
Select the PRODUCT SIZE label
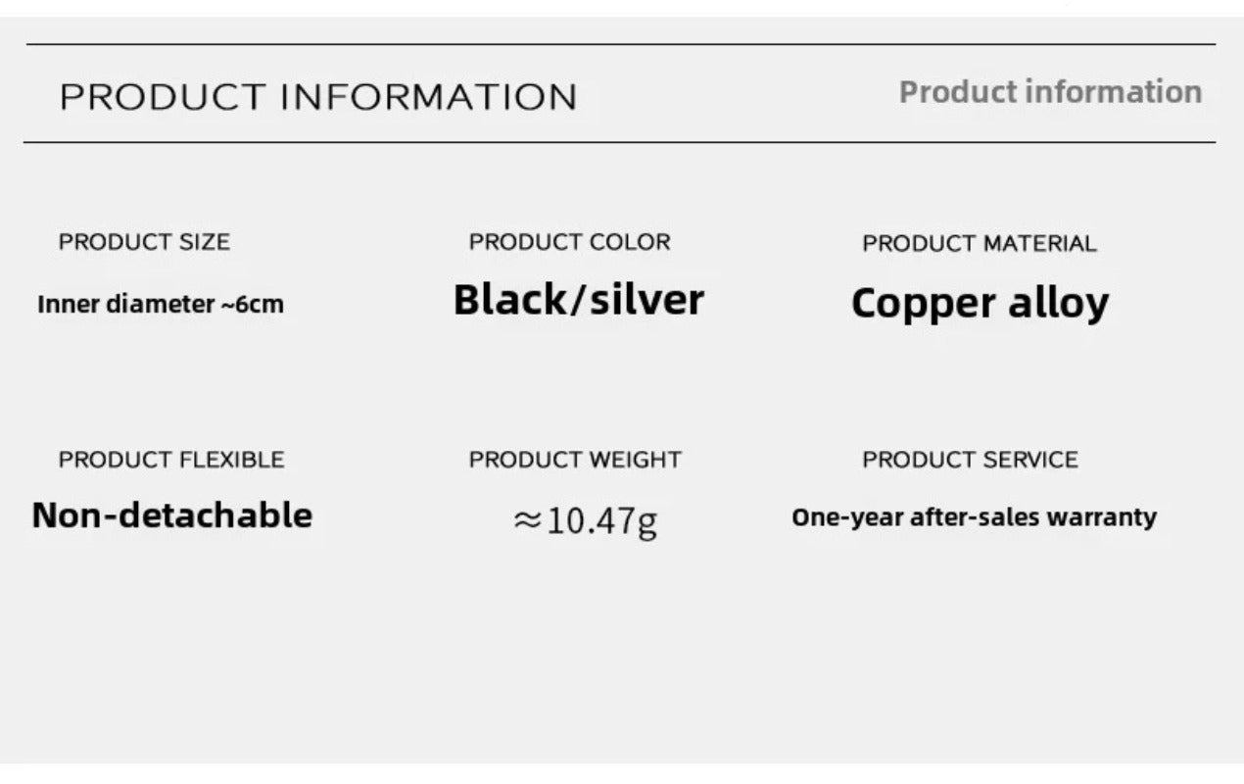click(144, 242)
